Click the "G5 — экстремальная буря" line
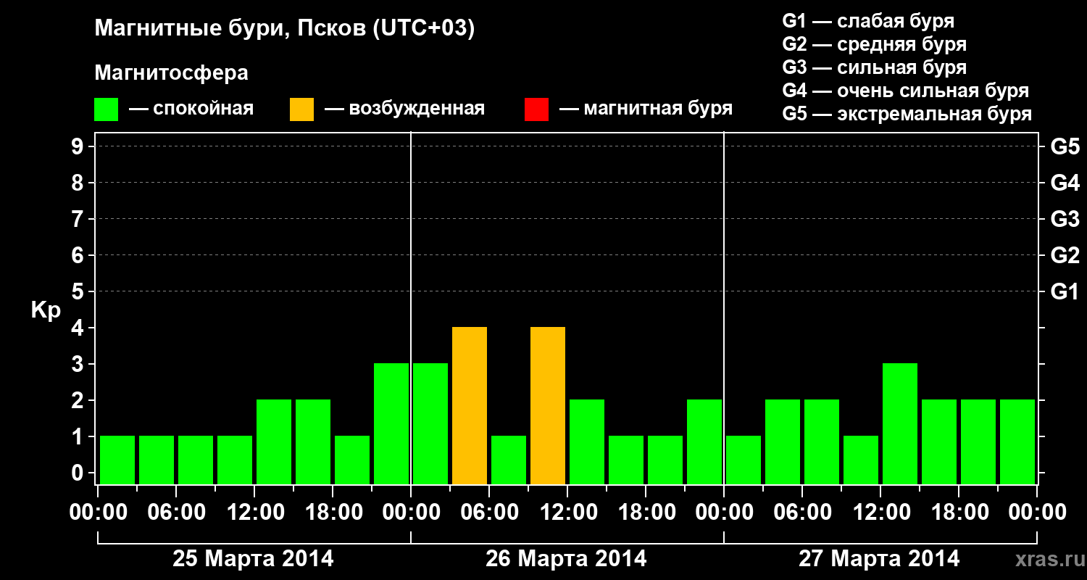This screenshot has height=580, width=1087. [x=907, y=114]
